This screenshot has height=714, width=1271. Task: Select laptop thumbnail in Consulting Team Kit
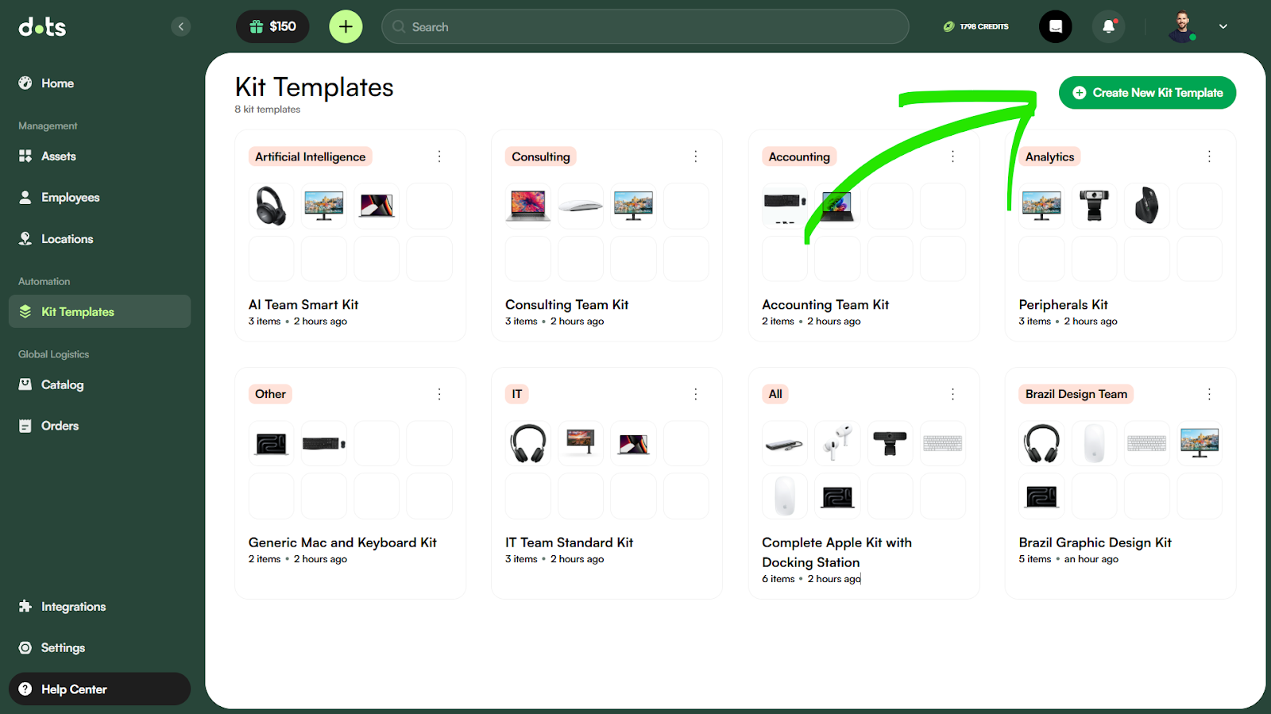pos(528,206)
